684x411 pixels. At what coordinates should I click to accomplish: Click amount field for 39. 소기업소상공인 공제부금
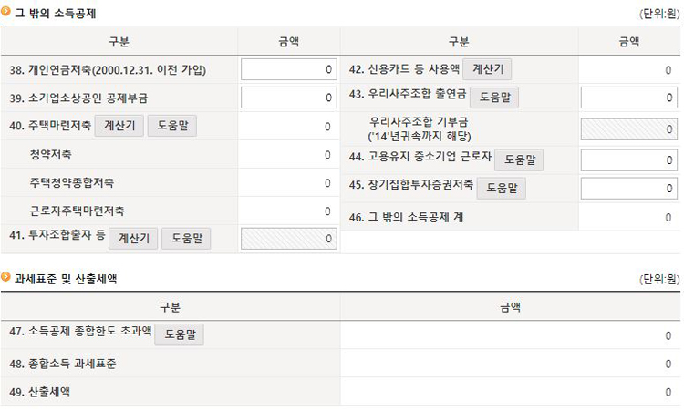click(290, 98)
